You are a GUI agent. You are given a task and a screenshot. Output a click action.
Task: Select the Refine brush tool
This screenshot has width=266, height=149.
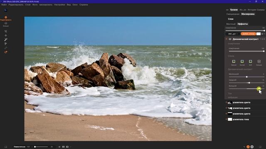[6, 44]
